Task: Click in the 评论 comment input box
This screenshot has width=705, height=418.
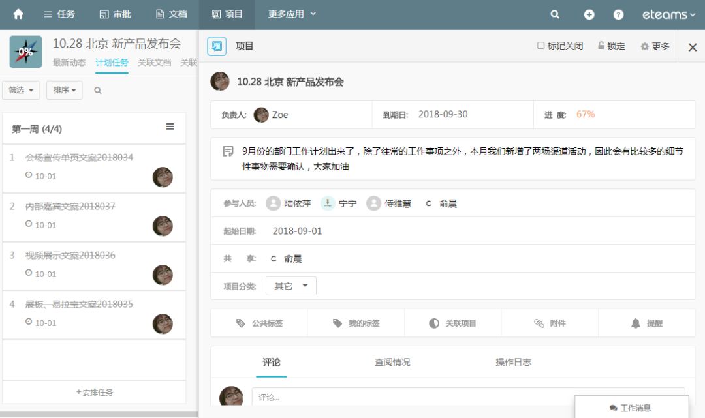Action: pyautogui.click(x=468, y=397)
